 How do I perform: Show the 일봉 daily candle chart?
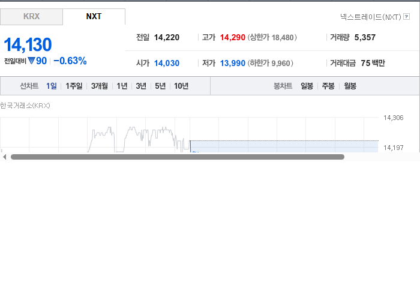307,86
